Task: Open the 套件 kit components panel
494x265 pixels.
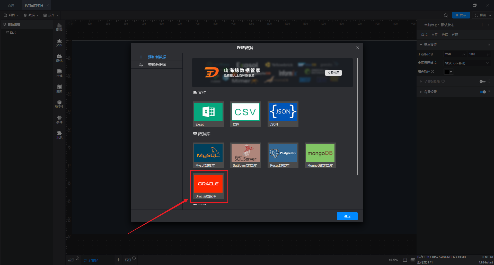Action: tap(59, 120)
